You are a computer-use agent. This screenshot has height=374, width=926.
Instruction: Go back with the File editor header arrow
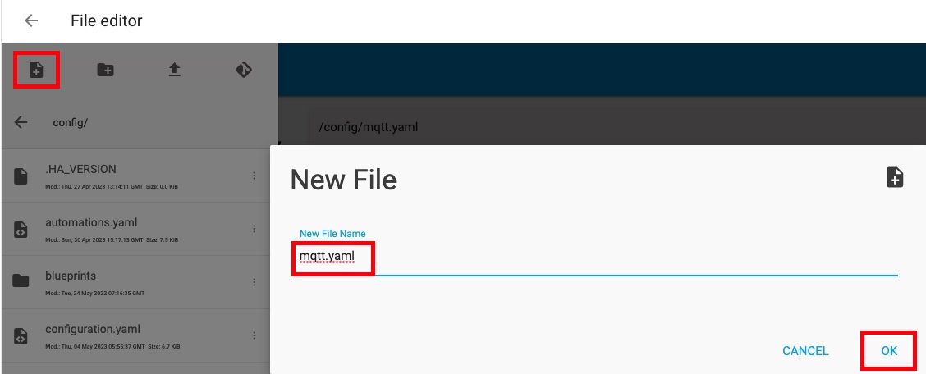coord(30,21)
